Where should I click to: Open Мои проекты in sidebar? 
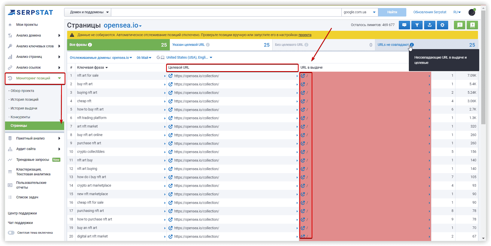tap(27, 25)
